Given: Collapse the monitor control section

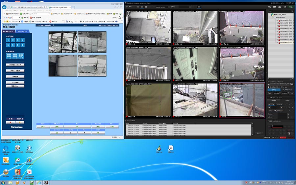Looking at the screenshot, I should click(268, 81).
